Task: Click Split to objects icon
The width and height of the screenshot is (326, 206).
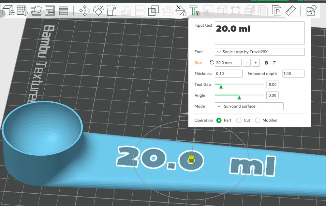Action: [263, 11]
